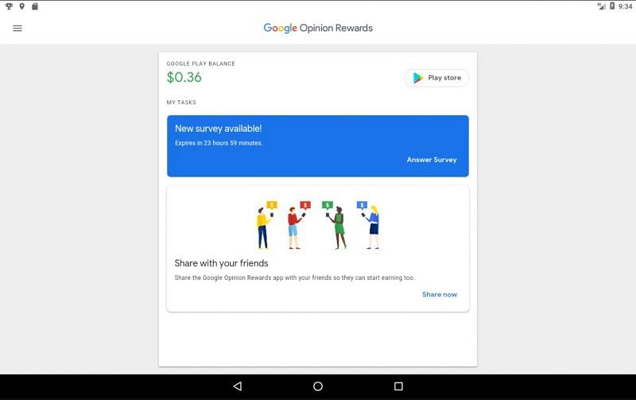
Task: Tap the Share with your friends heading
Action: 222,263
